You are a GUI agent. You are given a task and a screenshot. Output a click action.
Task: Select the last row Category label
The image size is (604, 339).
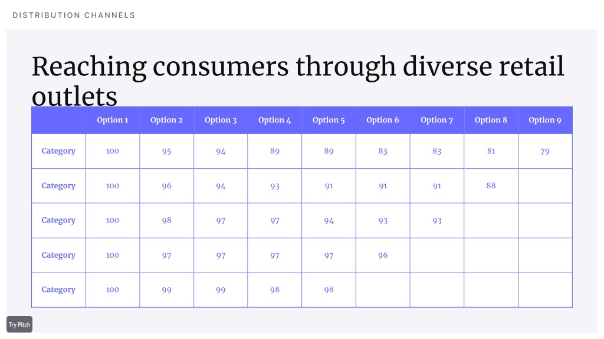pyautogui.click(x=58, y=290)
